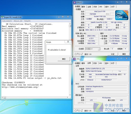Select 关于 tab in bottom CPU-Z window

pyautogui.click(x=113, y=63)
